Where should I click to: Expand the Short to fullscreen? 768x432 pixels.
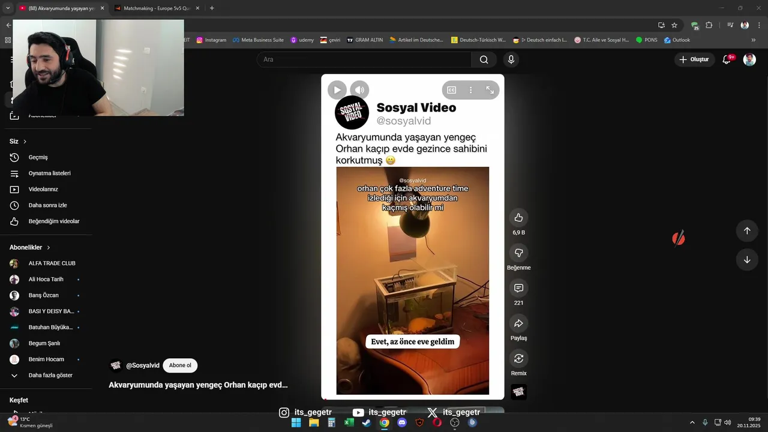point(490,90)
